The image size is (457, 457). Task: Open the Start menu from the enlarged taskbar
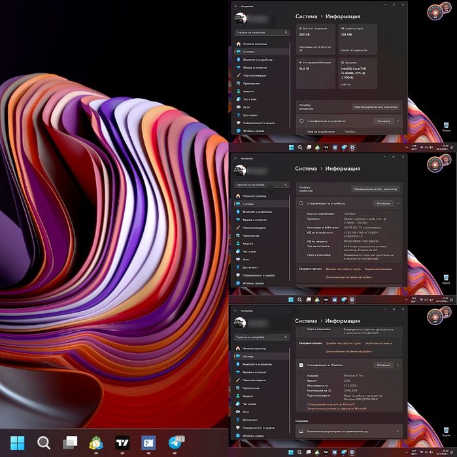(17, 443)
